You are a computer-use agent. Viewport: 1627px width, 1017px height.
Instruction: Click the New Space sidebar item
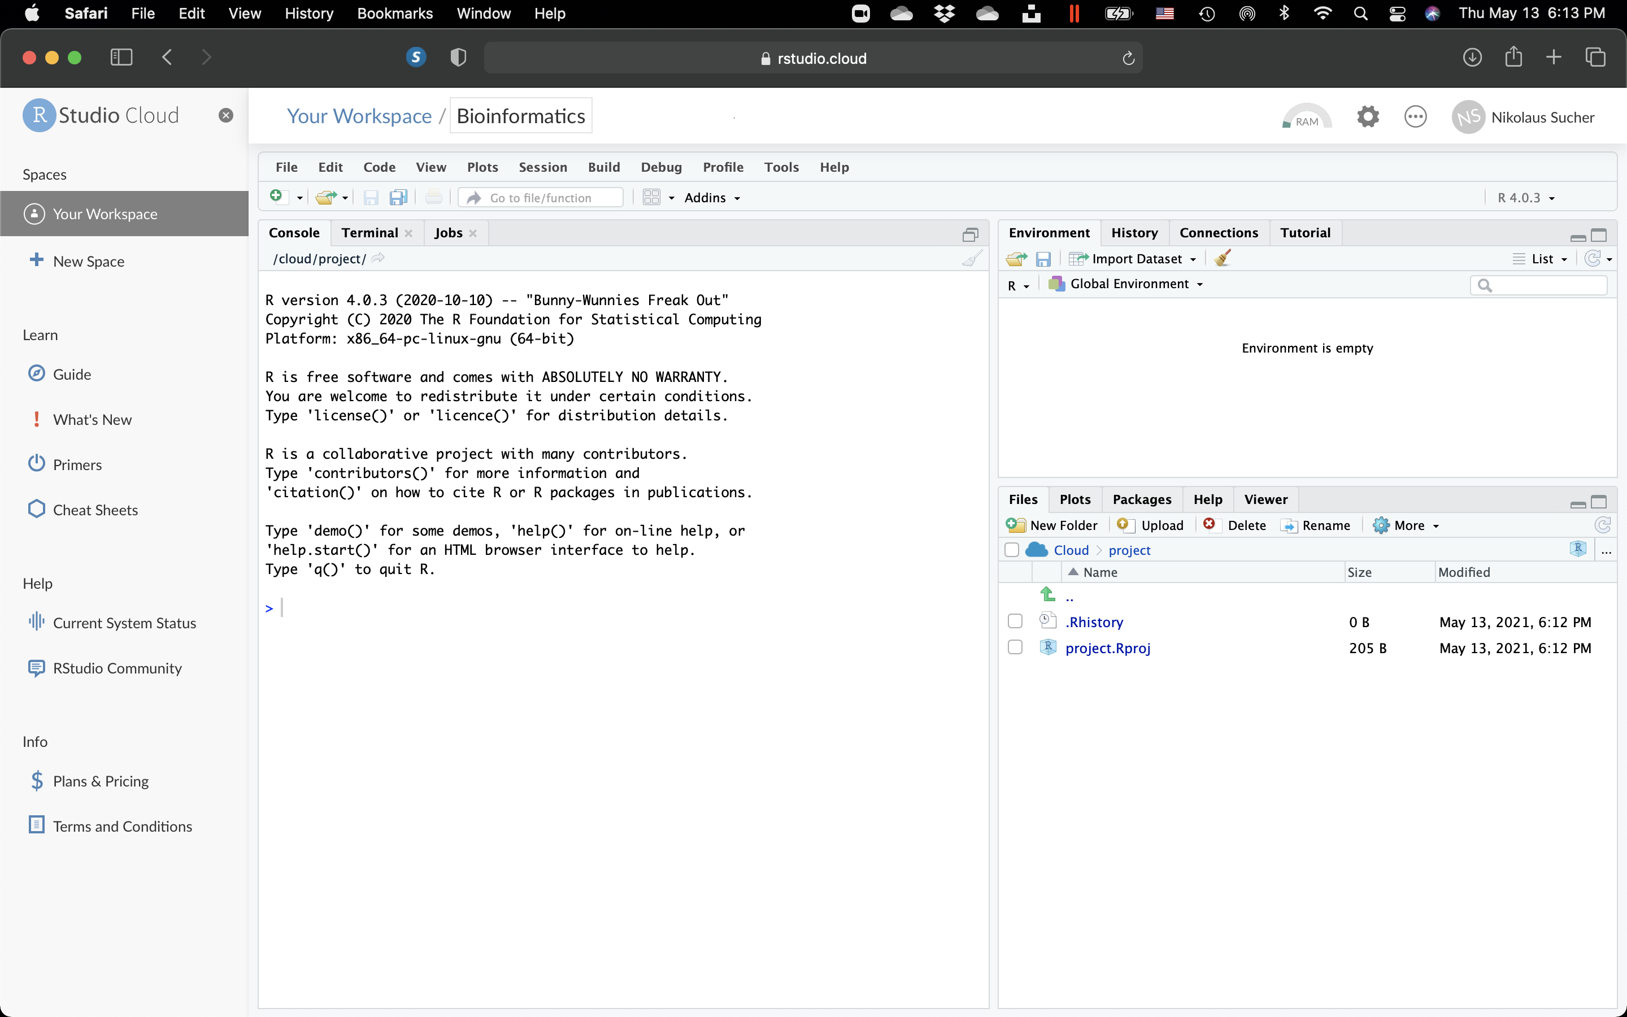coord(89,261)
